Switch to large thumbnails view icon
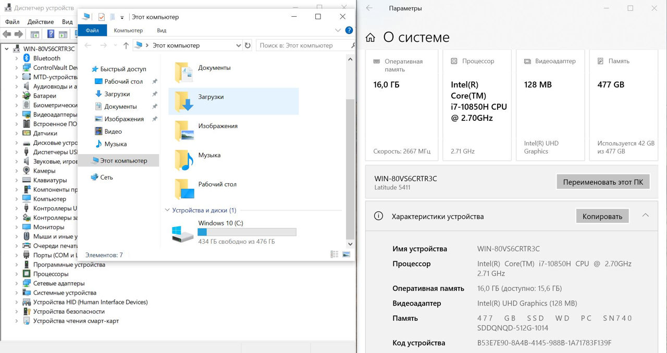This screenshot has width=667, height=353. pos(346,254)
